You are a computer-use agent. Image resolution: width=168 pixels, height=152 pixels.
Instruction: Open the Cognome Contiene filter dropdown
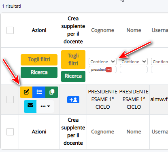tap(102, 61)
